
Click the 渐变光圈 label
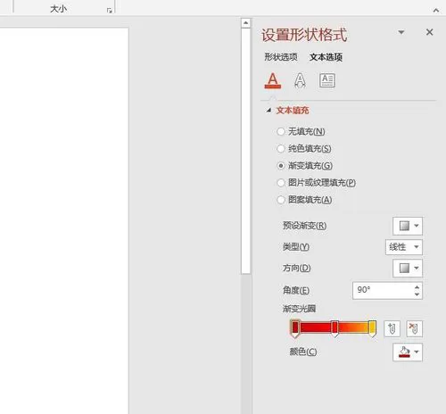coord(299,309)
